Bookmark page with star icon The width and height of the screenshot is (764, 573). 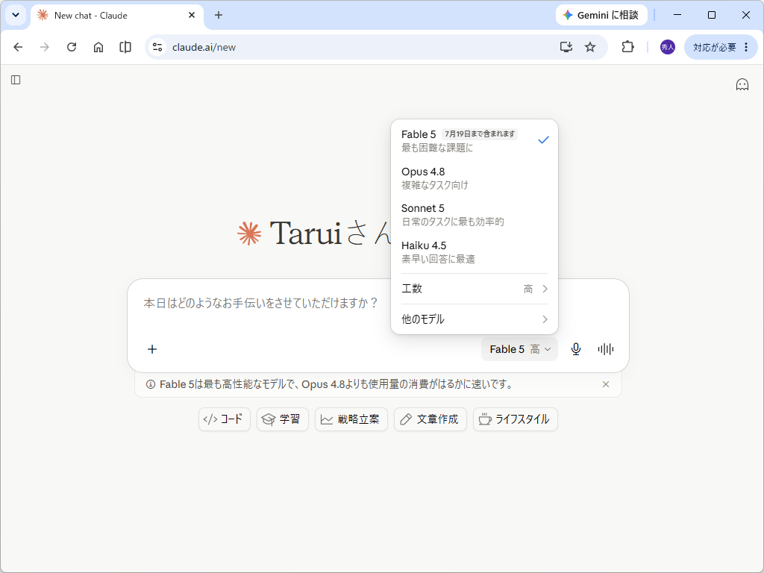[x=590, y=47]
